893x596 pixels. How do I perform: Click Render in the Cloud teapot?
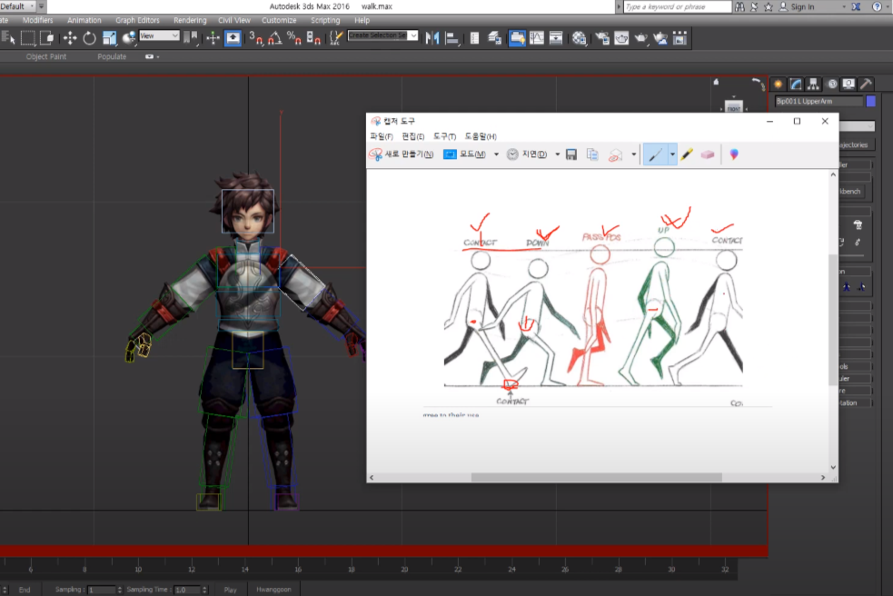pyautogui.click(x=660, y=38)
